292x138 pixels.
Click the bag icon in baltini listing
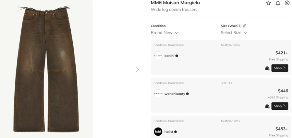(x=267, y=68)
